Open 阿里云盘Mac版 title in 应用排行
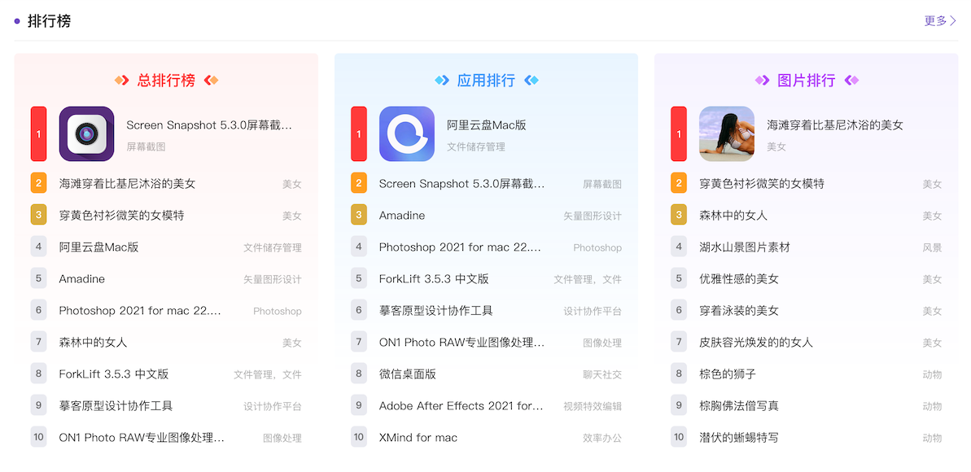 click(x=487, y=125)
